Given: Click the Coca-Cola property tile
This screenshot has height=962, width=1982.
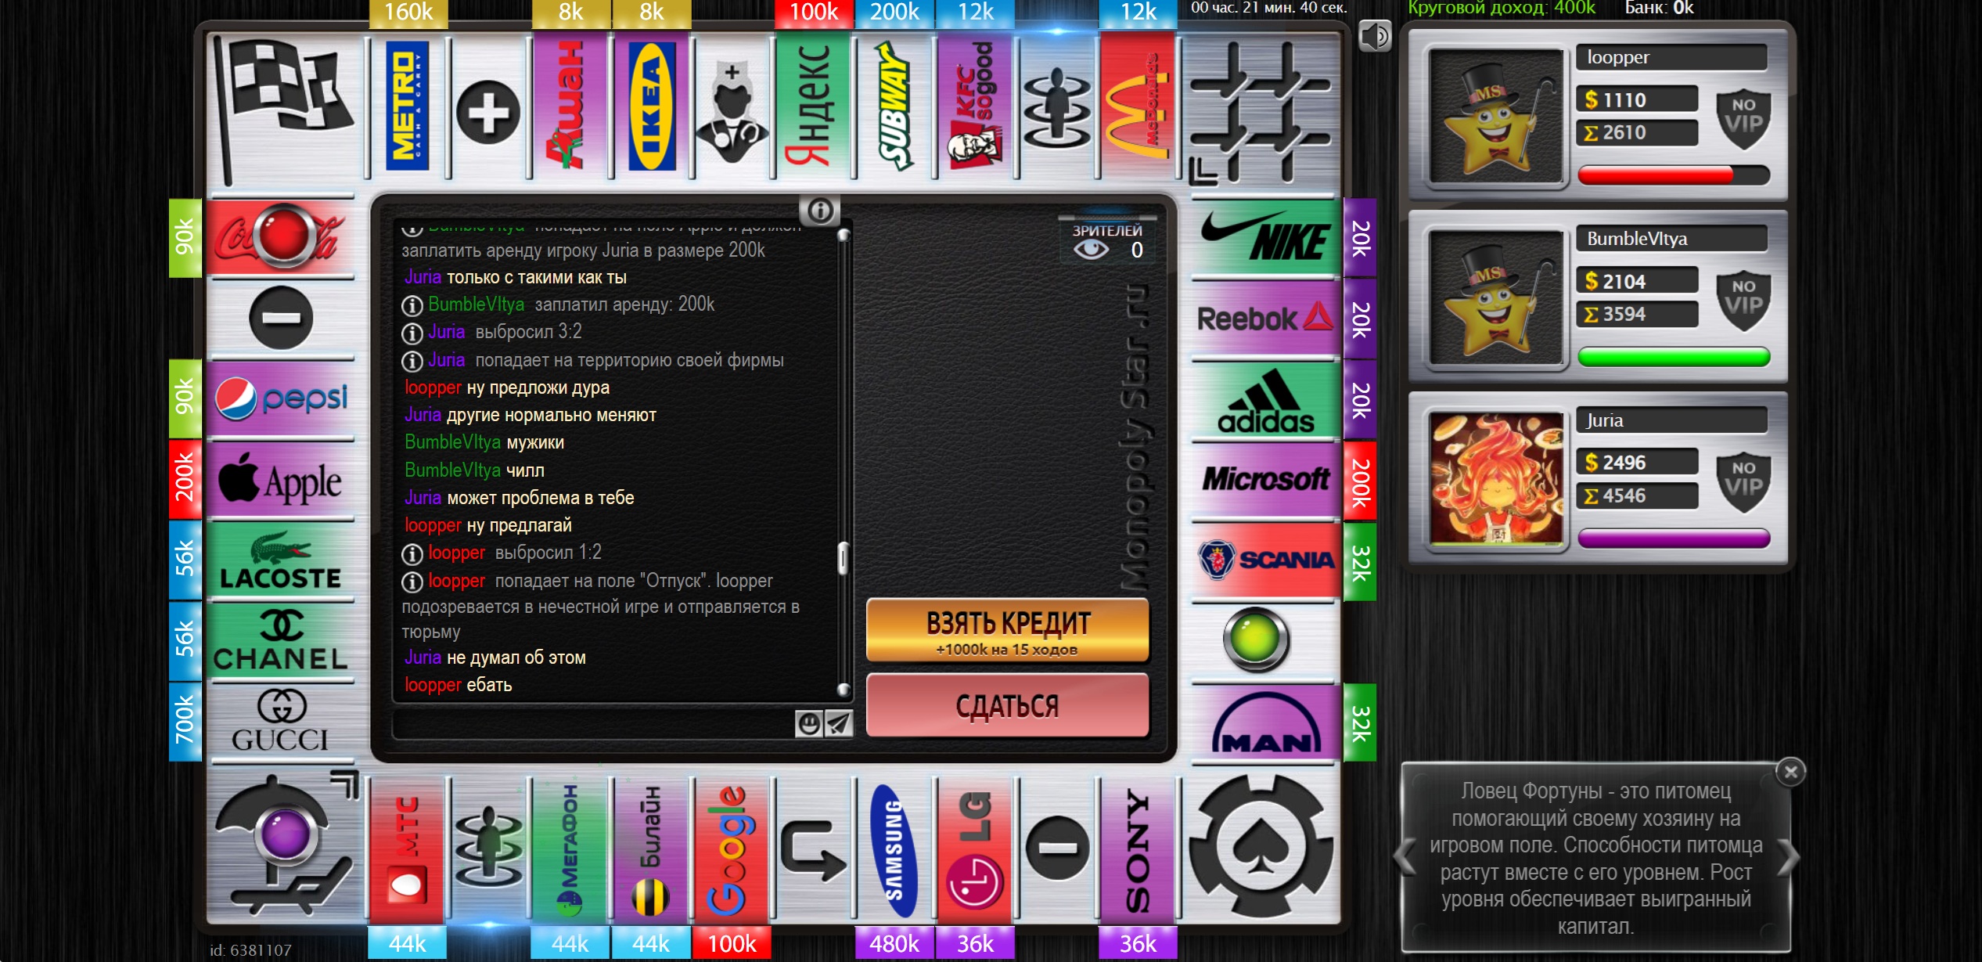Looking at the screenshot, I should coord(281,237).
